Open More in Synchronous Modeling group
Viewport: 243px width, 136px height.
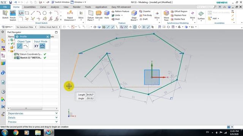tap(193, 15)
